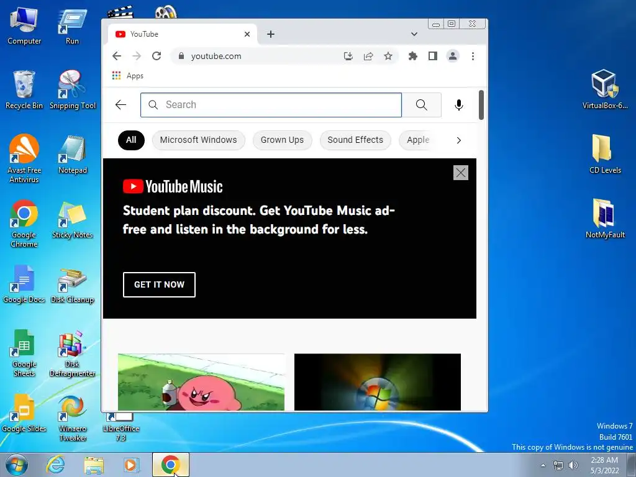This screenshot has height=477, width=636.
Task: Select Grown Ups filter chip
Action: pos(283,140)
